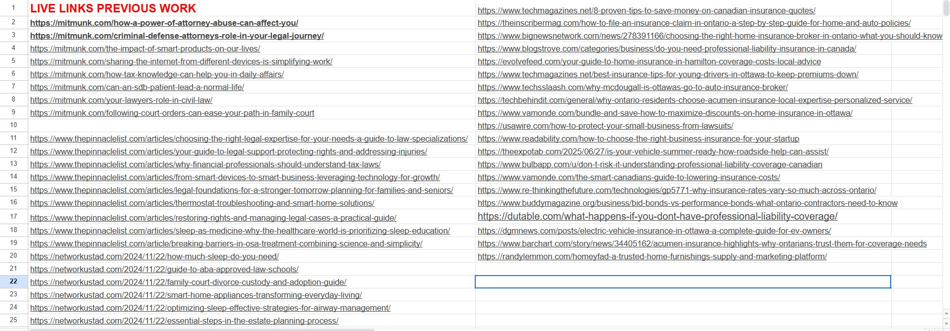Open the dgmnews electric-vehicle-insurance link
This screenshot has width=950, height=331.
click(653, 231)
